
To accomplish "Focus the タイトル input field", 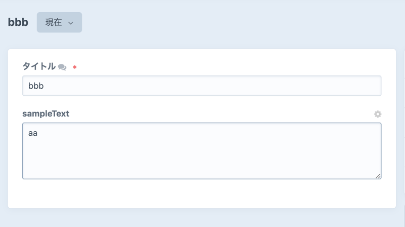I will click(x=201, y=86).
